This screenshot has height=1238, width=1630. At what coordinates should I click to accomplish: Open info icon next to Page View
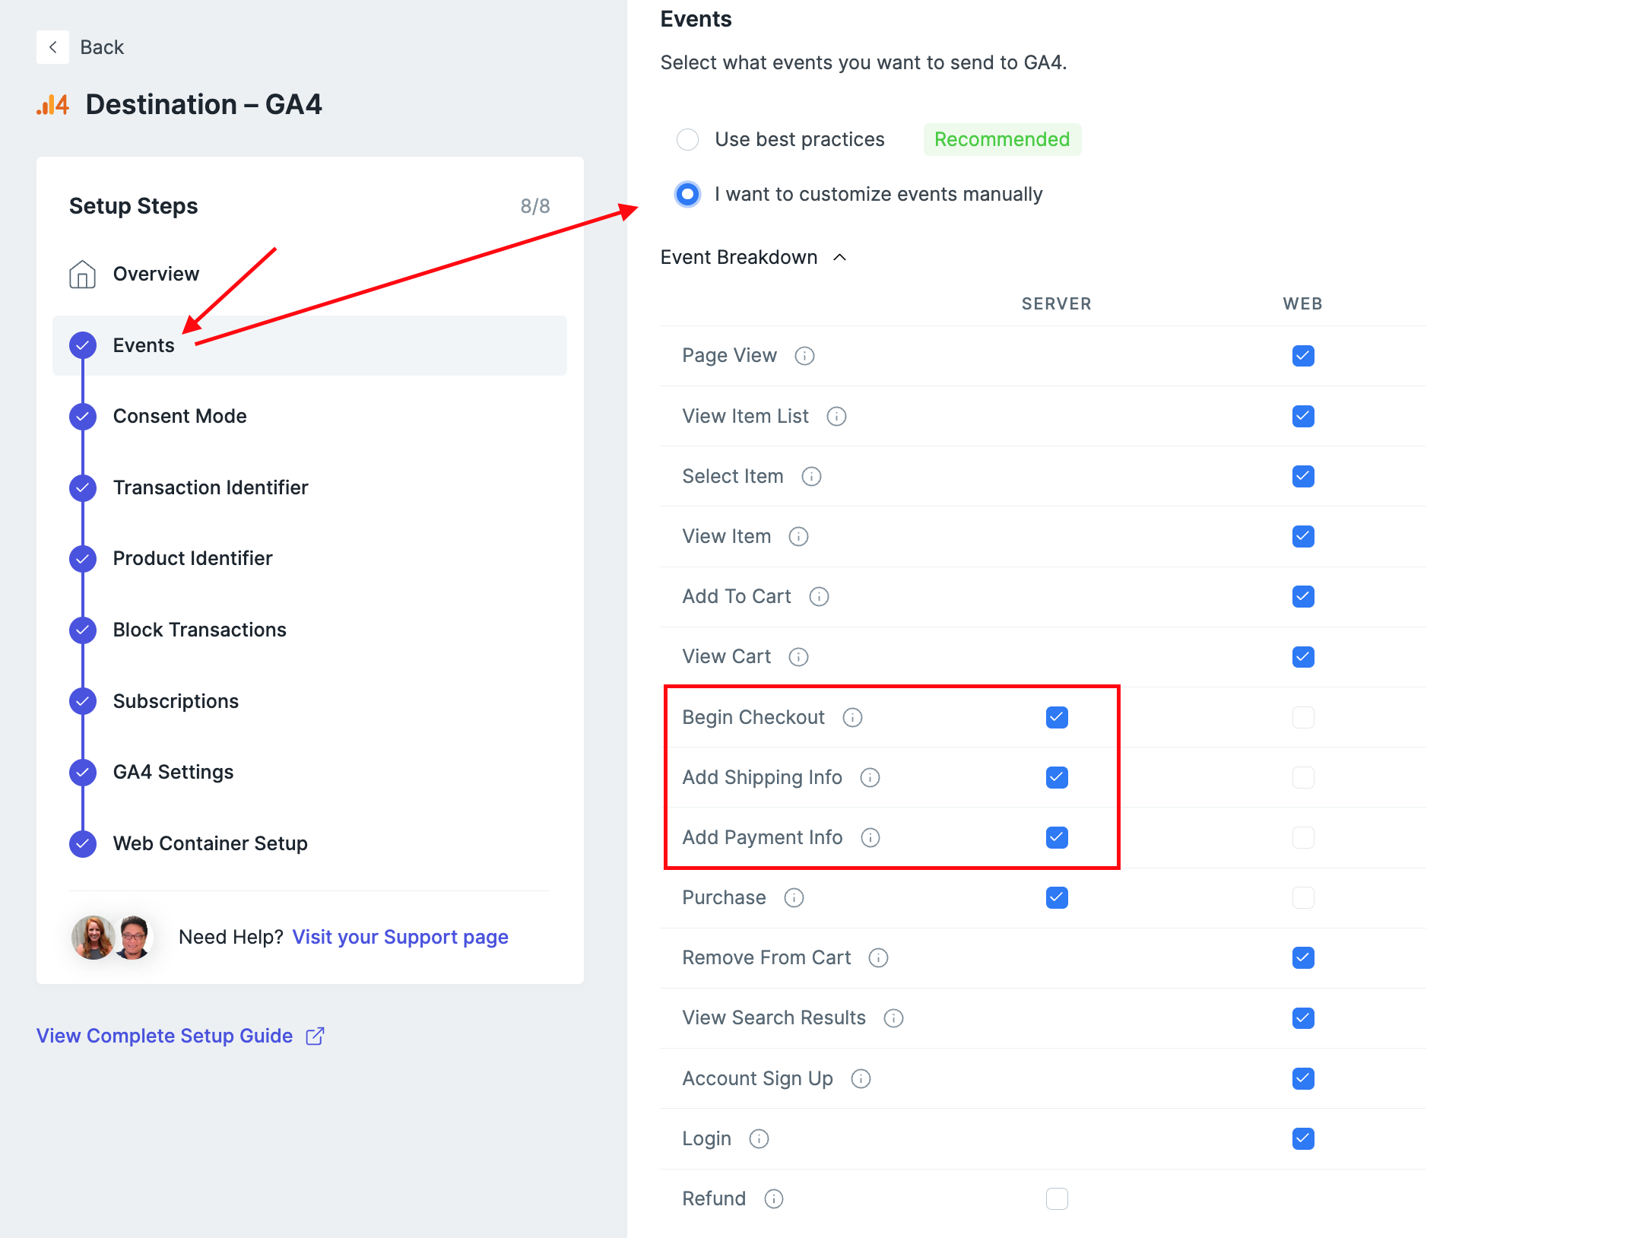tap(804, 356)
